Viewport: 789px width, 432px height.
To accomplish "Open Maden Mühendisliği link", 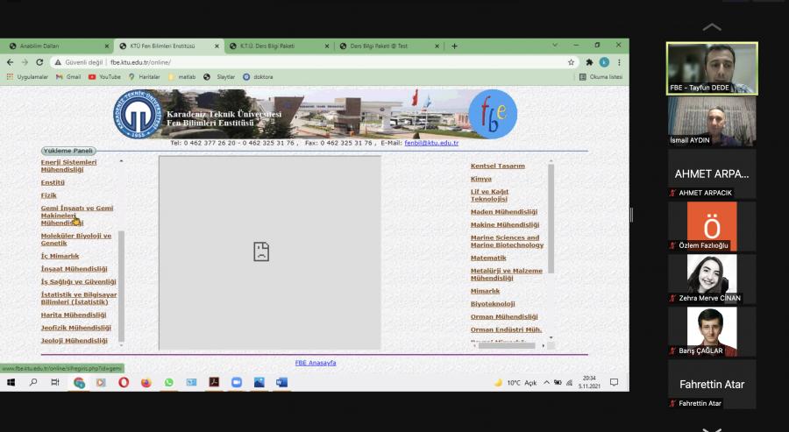I will (x=504, y=212).
